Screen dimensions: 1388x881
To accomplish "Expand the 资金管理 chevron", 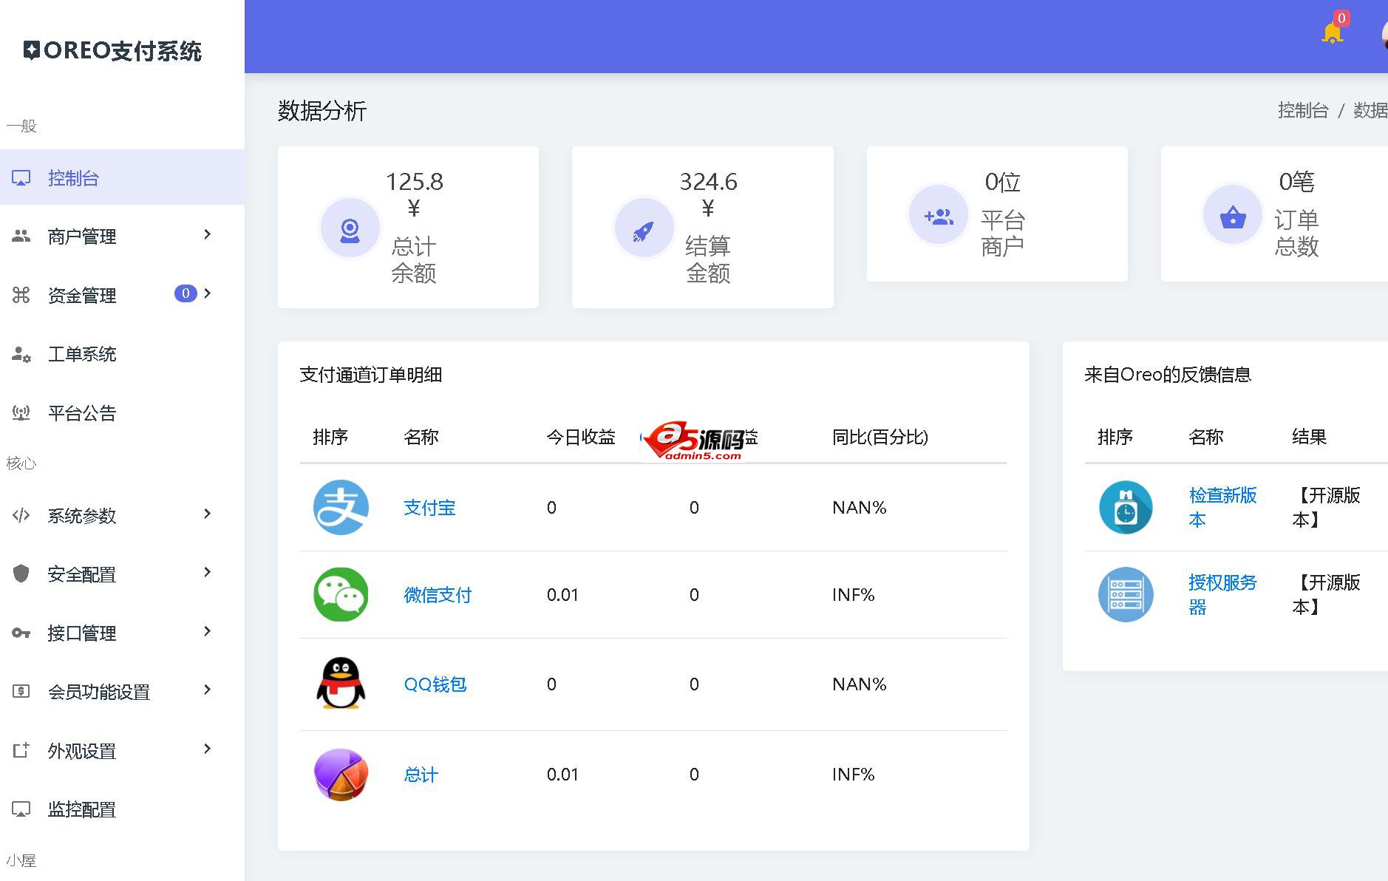I will (x=208, y=293).
